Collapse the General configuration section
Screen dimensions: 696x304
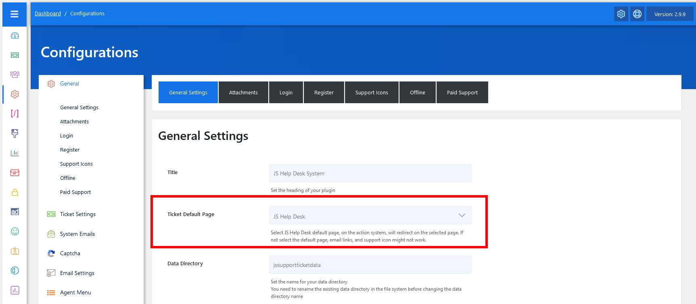click(69, 84)
